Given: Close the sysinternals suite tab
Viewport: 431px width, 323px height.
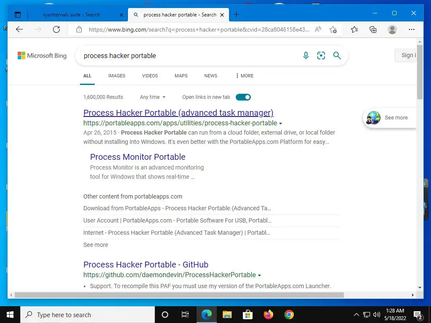Looking at the screenshot, I should pos(121,15).
